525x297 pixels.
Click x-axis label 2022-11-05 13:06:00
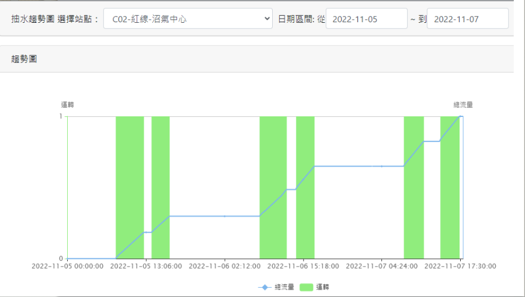point(146,266)
